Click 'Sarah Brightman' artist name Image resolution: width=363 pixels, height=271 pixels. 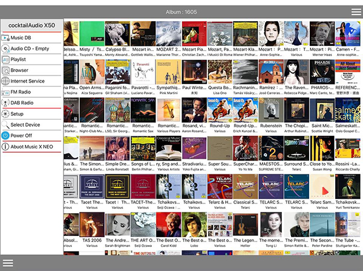click(x=117, y=246)
